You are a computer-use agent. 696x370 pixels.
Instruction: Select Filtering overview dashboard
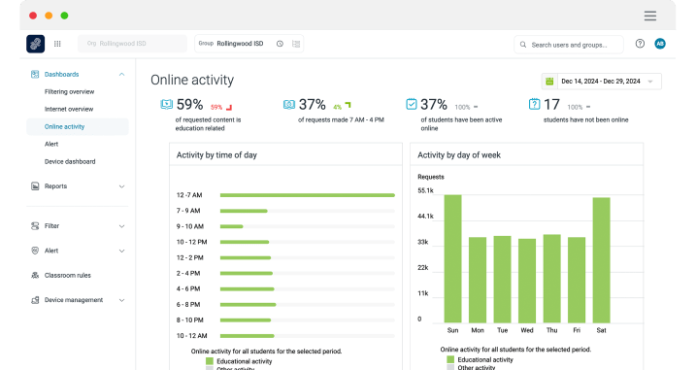point(69,91)
